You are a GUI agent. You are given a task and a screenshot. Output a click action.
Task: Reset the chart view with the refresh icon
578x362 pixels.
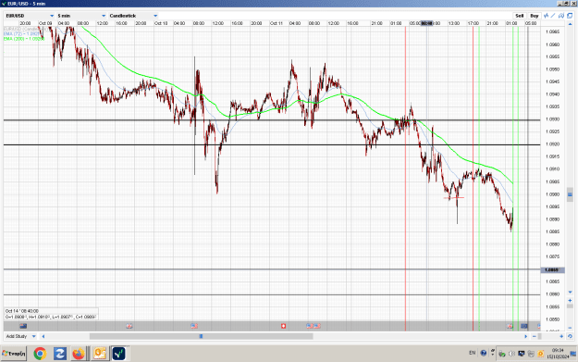point(570,336)
